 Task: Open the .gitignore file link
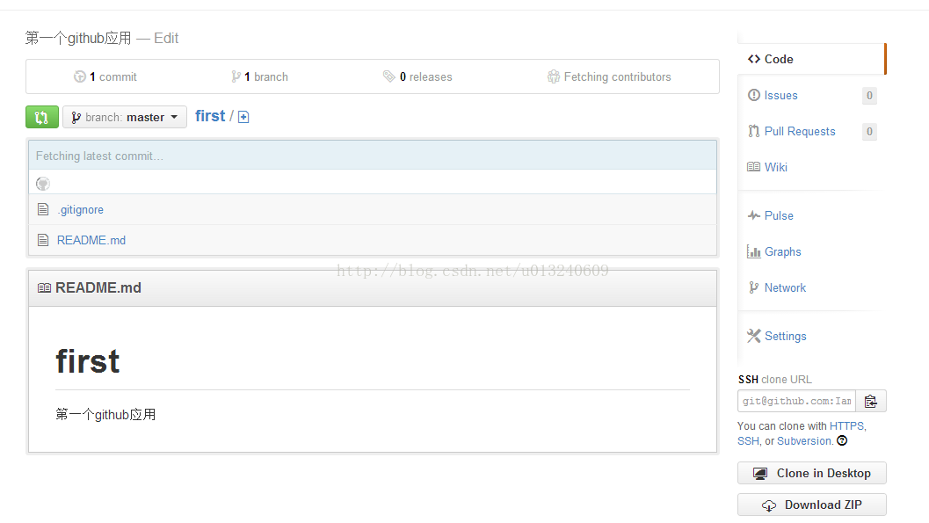pyautogui.click(x=80, y=209)
